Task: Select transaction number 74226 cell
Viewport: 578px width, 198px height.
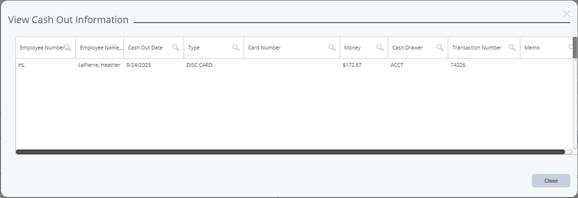Action: tap(484, 65)
